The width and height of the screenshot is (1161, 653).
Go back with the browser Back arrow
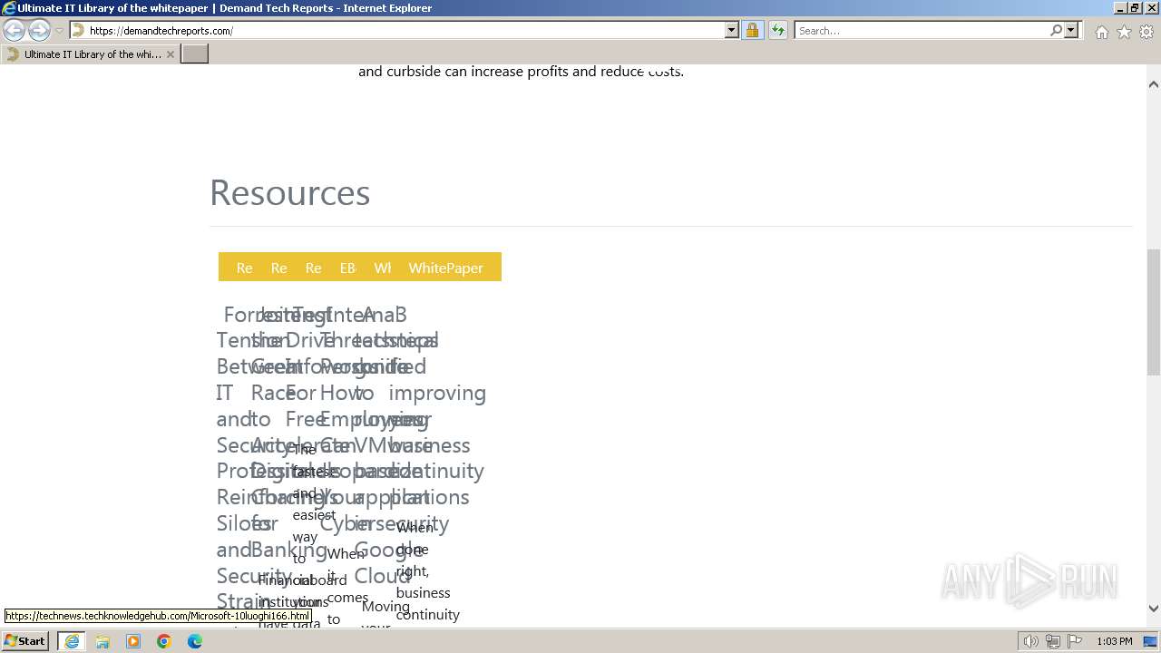pos(15,30)
